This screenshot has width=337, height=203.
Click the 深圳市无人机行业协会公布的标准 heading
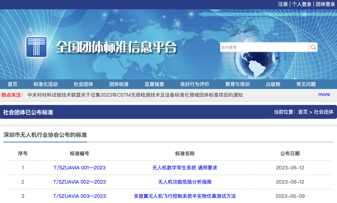coord(45,135)
